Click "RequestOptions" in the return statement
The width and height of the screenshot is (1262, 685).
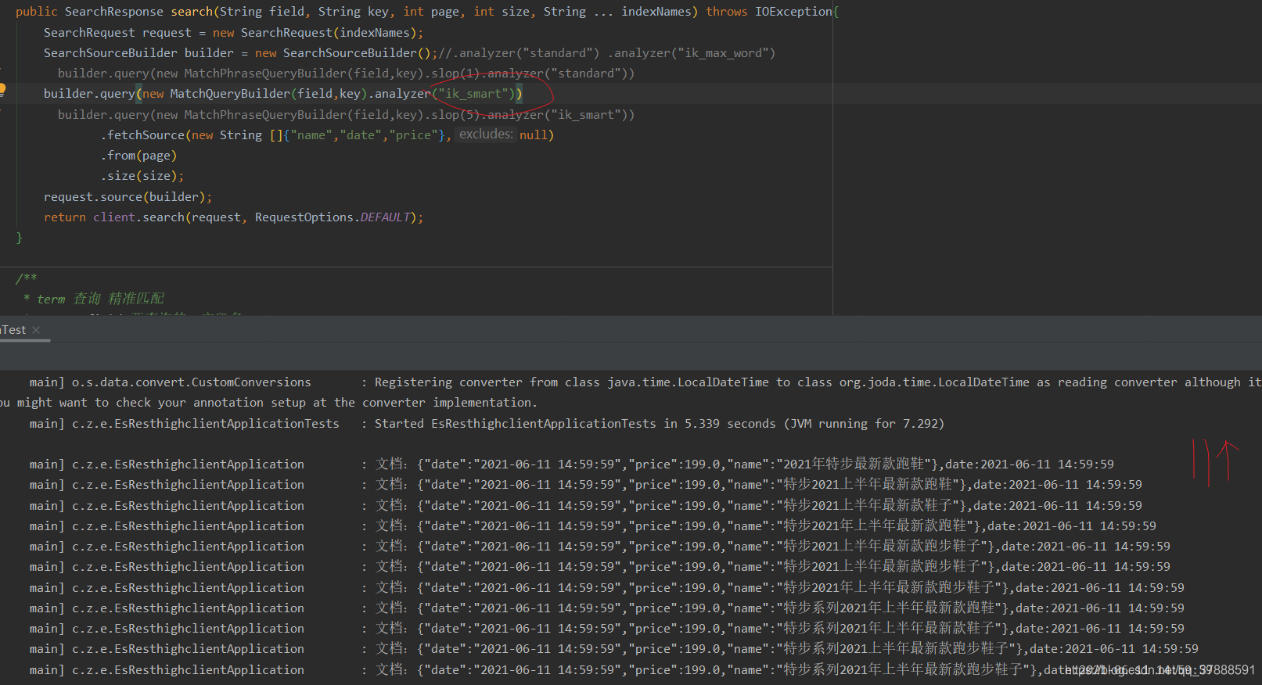click(304, 217)
